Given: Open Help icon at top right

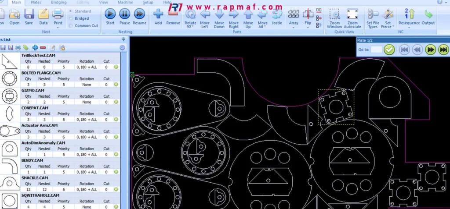Looking at the screenshot, I should click(x=439, y=2).
